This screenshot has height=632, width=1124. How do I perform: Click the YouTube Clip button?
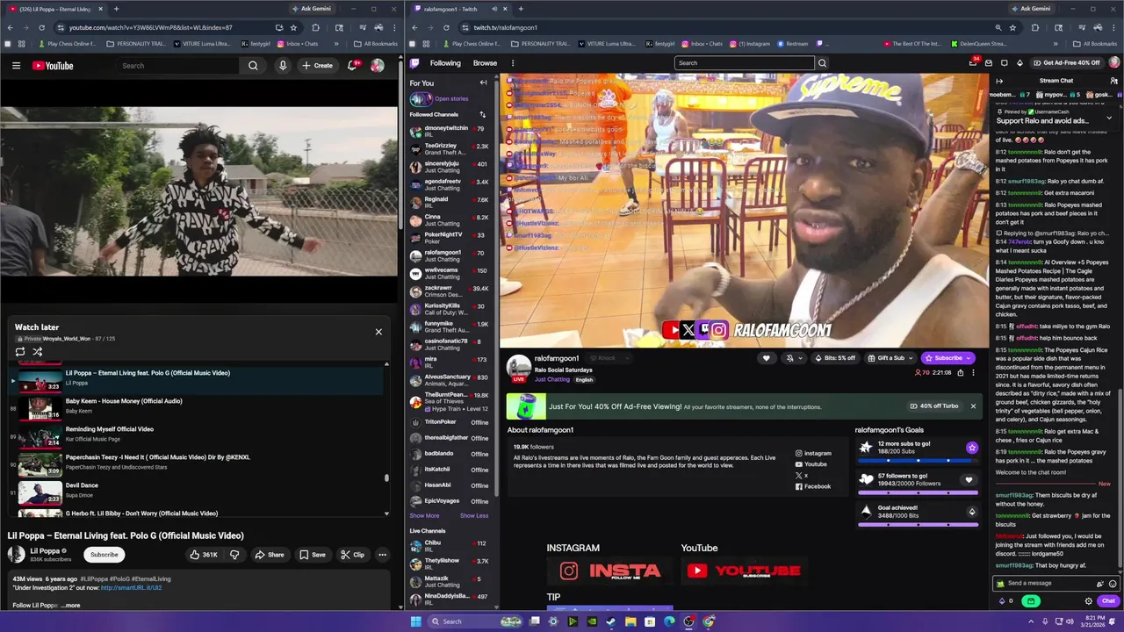(x=352, y=555)
